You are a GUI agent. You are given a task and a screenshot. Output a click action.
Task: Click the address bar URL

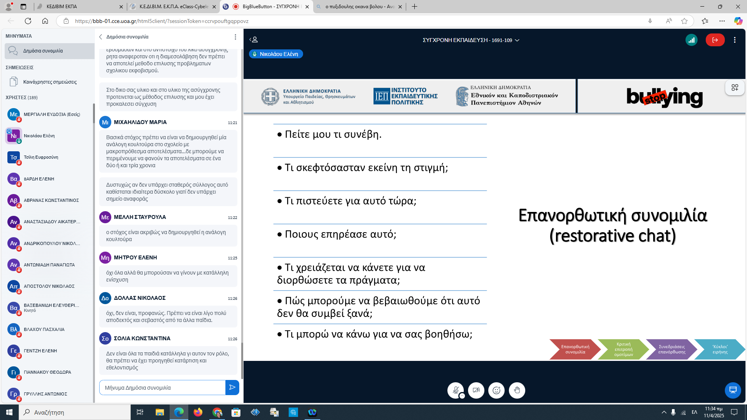tap(161, 21)
